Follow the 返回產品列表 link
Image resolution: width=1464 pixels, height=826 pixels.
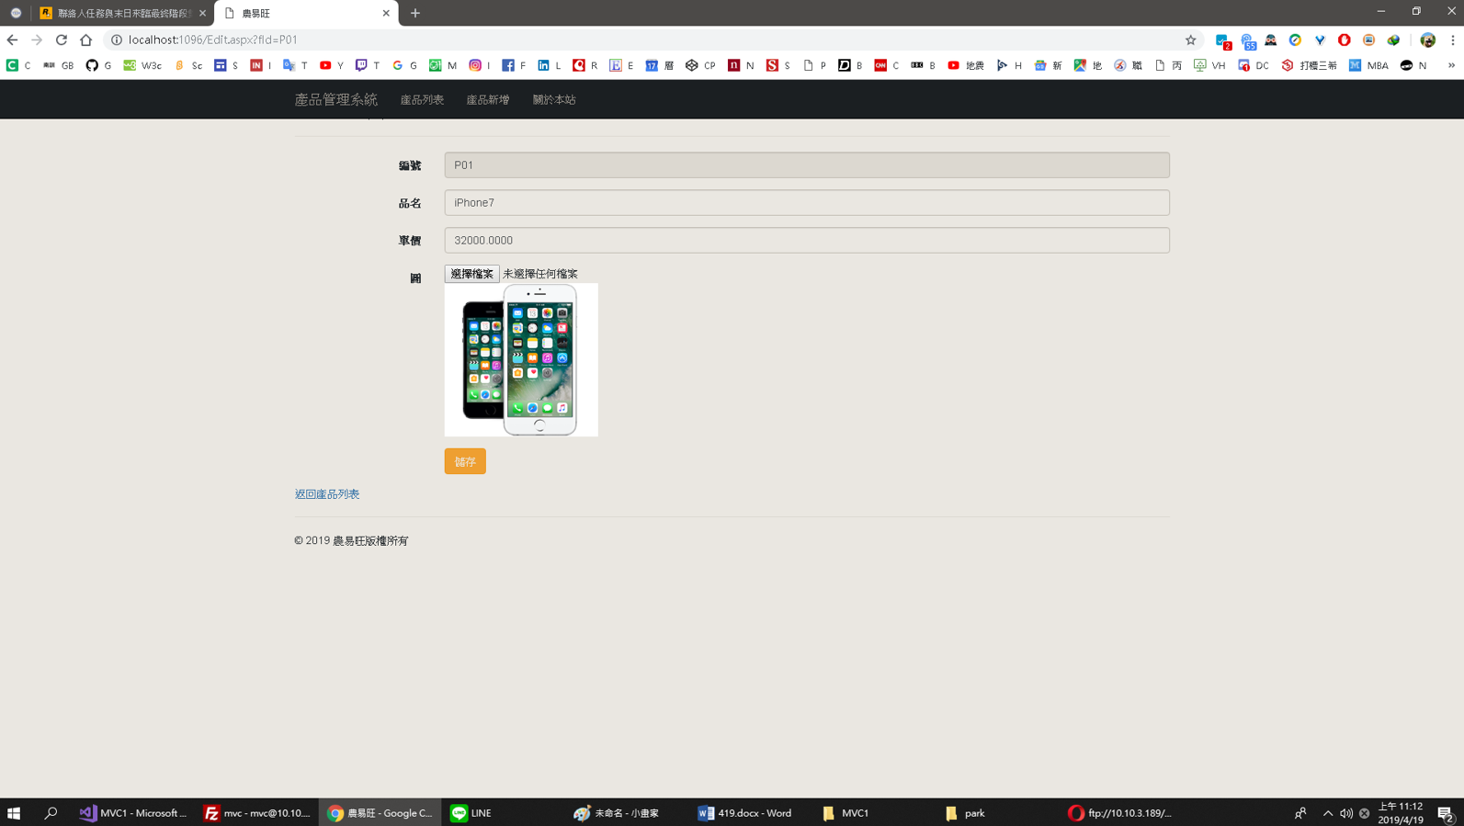327,494
